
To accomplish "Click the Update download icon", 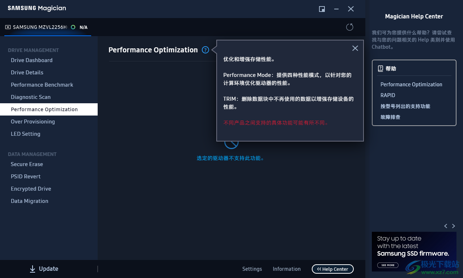I will coord(33,269).
